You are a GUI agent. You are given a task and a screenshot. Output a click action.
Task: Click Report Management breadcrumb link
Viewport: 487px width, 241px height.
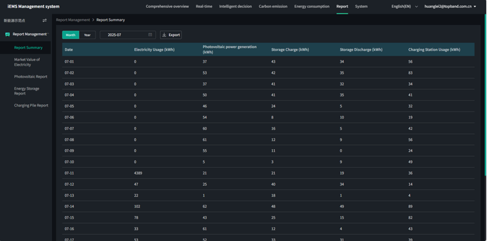[73, 20]
